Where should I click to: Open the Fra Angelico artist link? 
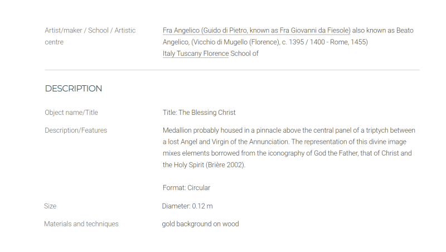[256, 31]
